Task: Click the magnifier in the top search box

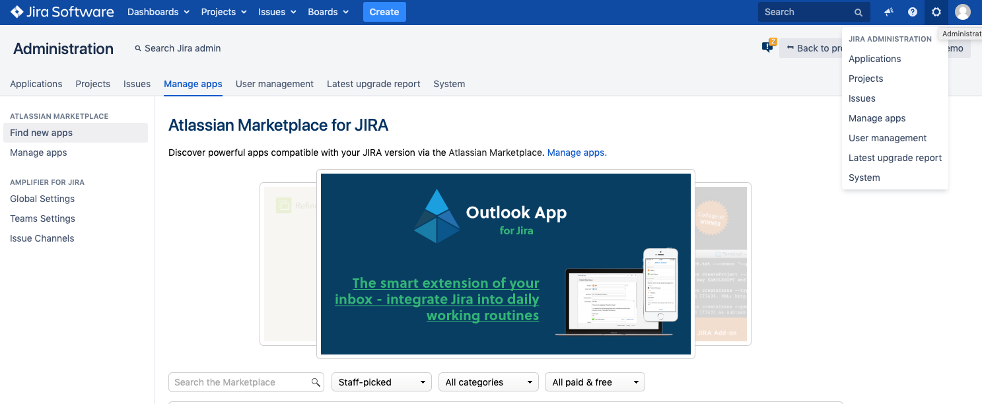Action: [x=859, y=13]
